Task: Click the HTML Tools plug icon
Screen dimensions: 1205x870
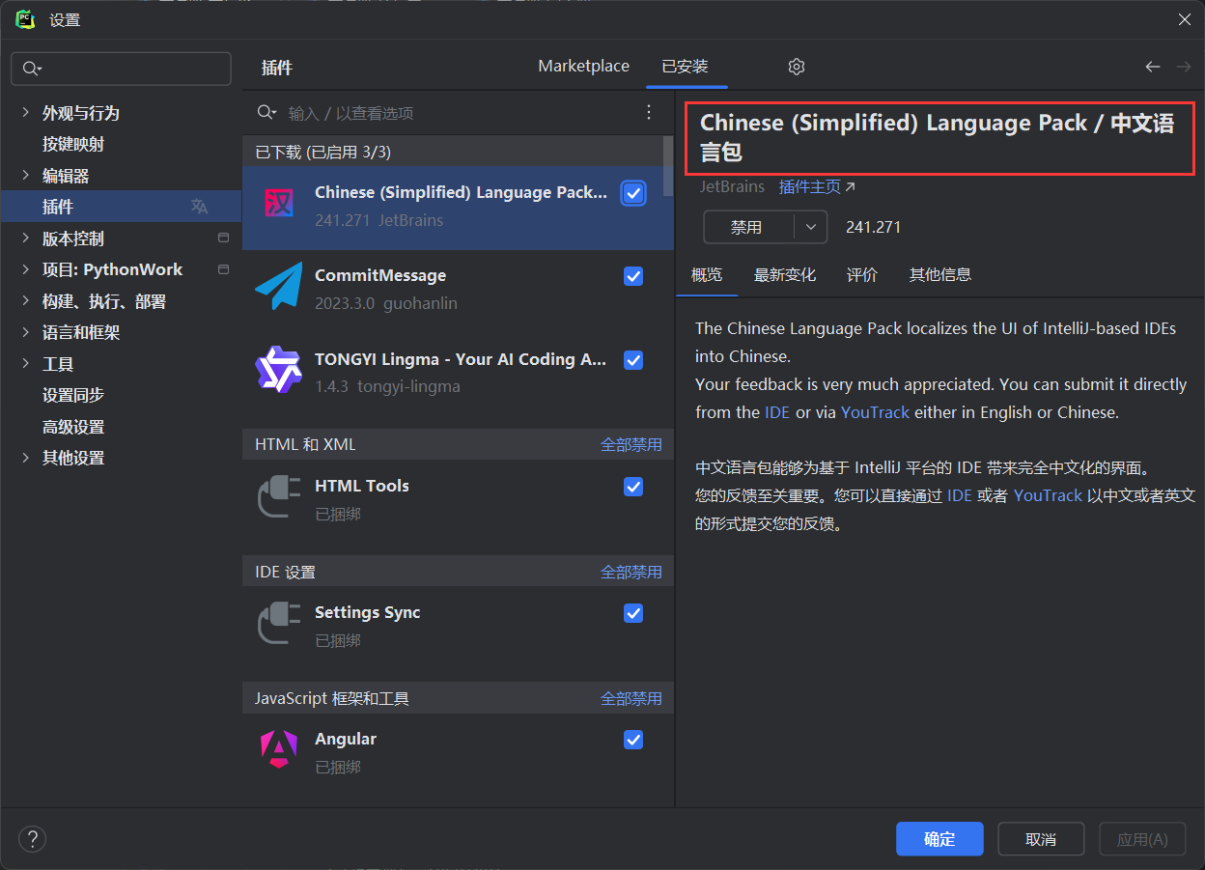Action: (x=279, y=498)
